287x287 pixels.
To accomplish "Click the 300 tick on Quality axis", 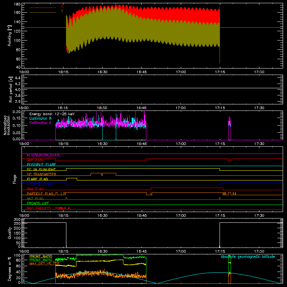I will (17, 220).
